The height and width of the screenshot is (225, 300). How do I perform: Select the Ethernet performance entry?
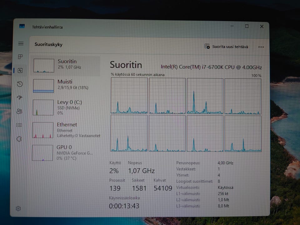[65, 130]
